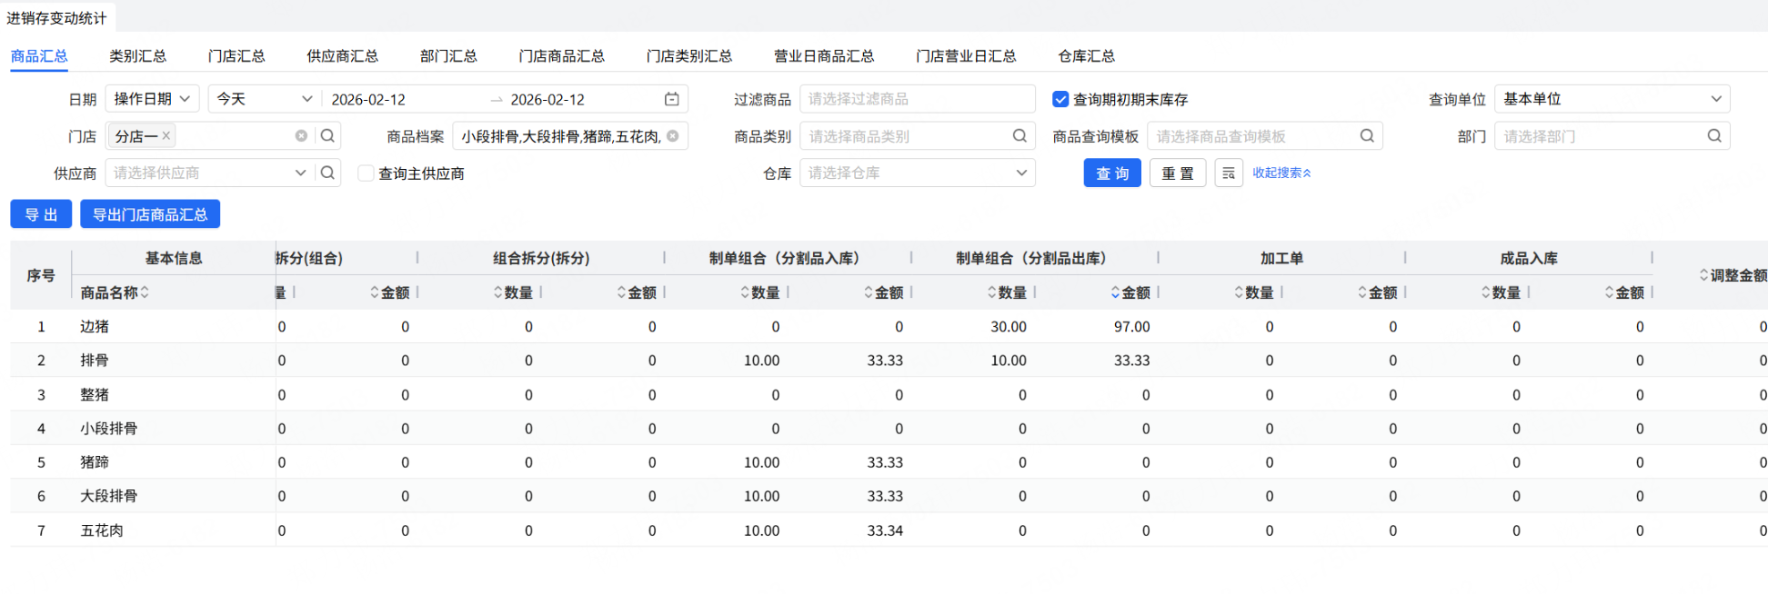Open the 仓库汇总 tab
The height and width of the screenshot is (594, 1768).
click(1086, 56)
